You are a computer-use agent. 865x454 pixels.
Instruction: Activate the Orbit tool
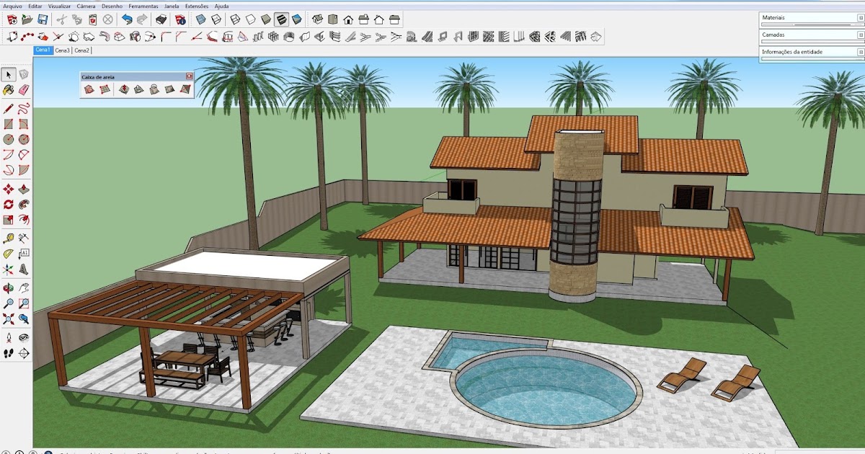[x=9, y=288]
